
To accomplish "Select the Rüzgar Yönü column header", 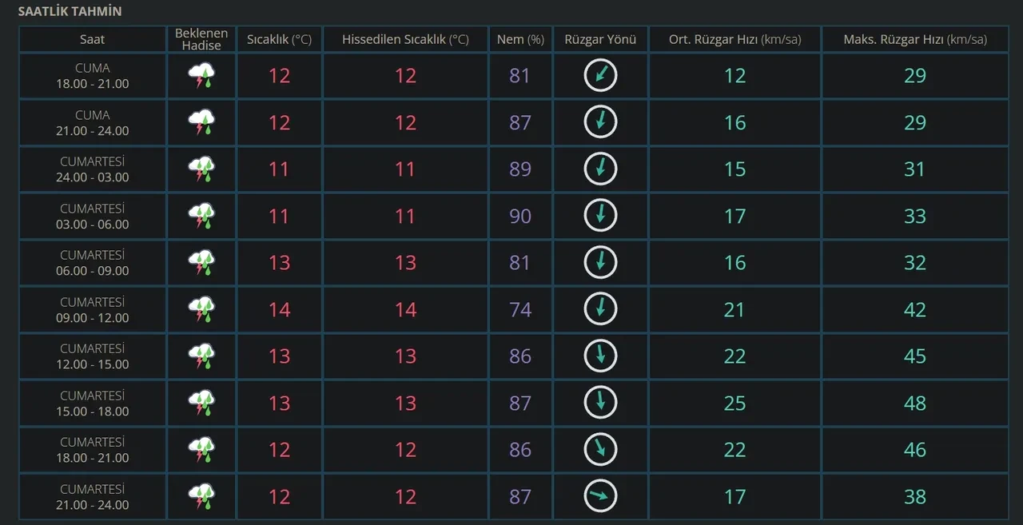I will 600,39.
